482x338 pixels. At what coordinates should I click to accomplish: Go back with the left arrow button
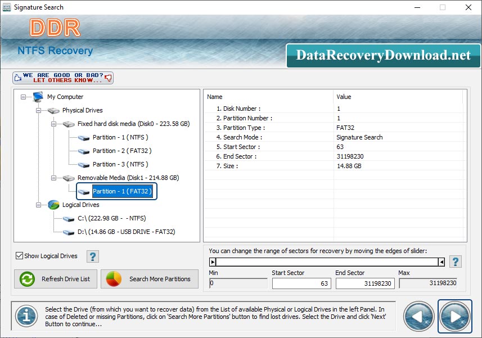point(418,317)
